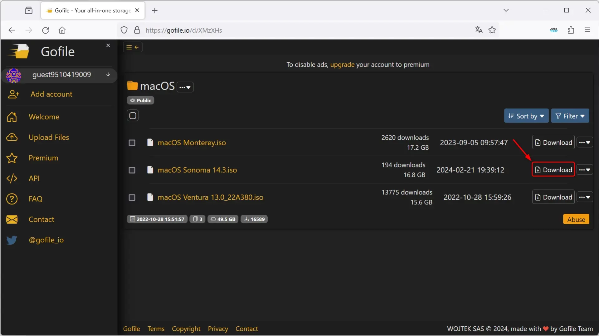Collapse sidebar using the menu arrow toggle

tap(133, 47)
